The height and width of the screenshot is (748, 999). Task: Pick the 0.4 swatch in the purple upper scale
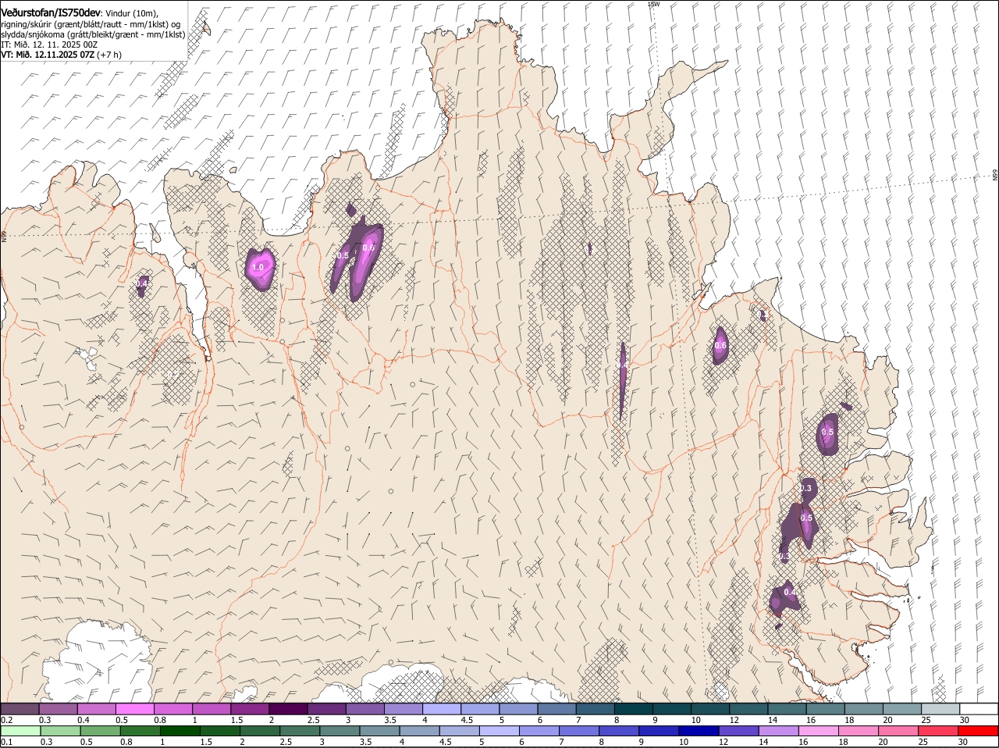(x=97, y=708)
